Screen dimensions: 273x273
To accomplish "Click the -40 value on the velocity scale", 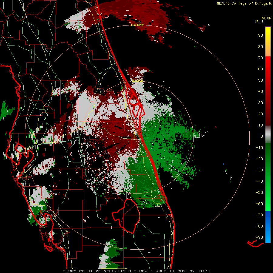I will point(259,181).
